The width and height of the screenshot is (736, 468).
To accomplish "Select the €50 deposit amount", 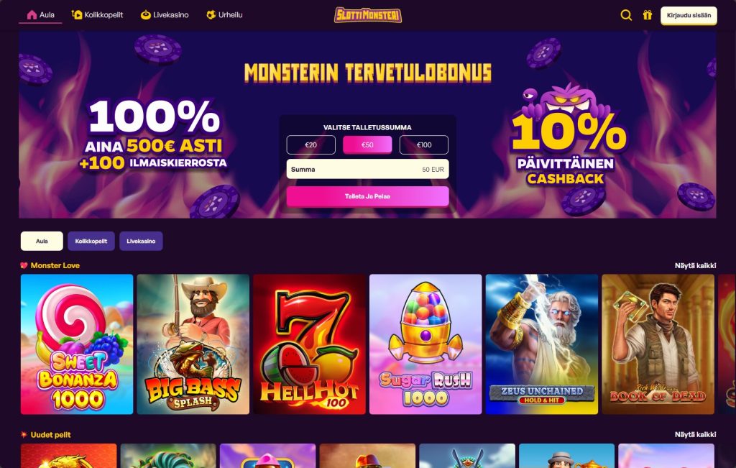I will tap(367, 144).
